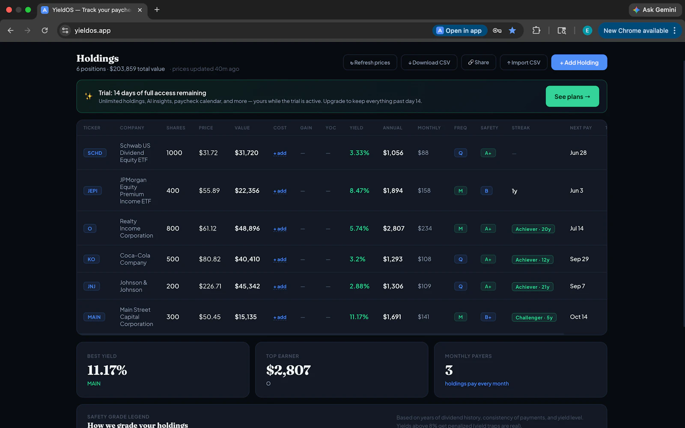Add cost basis for Coca-Cola
The image size is (685, 428).
point(280,259)
